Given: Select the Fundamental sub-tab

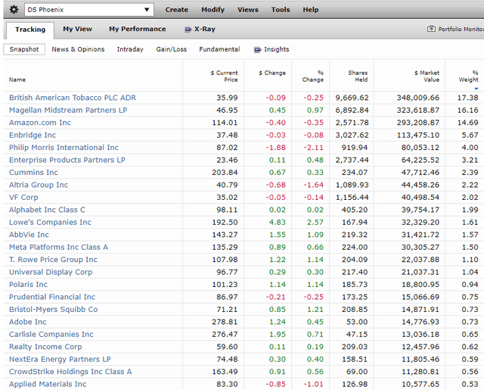Looking at the screenshot, I should [219, 49].
